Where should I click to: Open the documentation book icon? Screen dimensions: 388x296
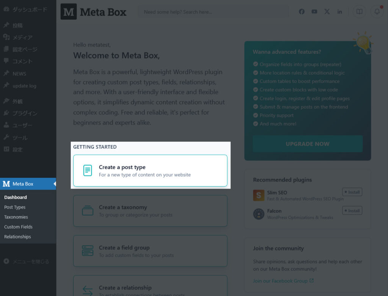(x=359, y=12)
